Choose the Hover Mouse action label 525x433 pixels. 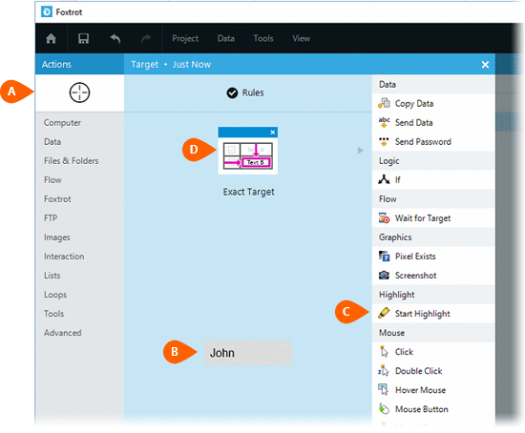click(421, 390)
